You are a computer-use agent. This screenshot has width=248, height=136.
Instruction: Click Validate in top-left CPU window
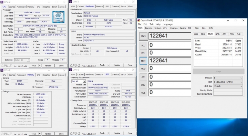click(x=48, y=65)
